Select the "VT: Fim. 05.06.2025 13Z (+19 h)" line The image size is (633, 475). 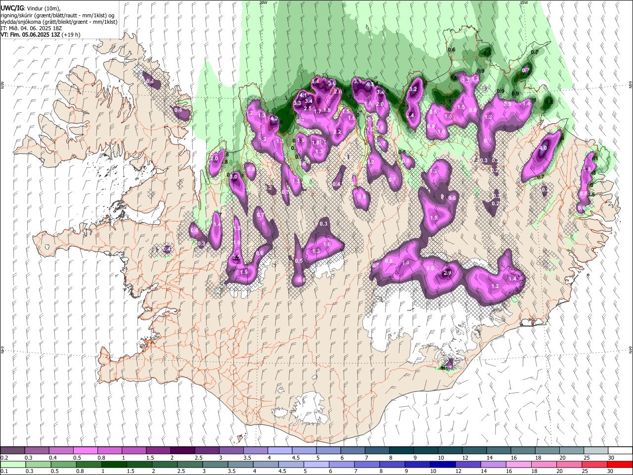click(x=41, y=35)
